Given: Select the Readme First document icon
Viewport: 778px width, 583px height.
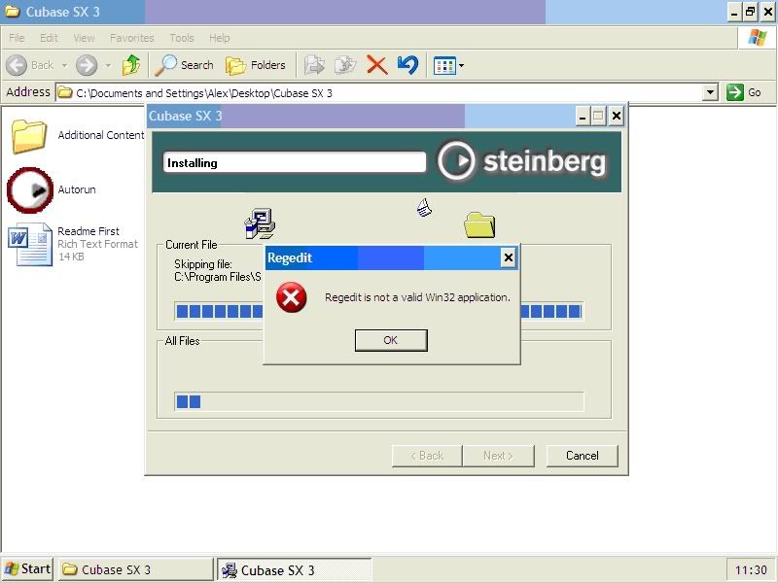Looking at the screenshot, I should [x=30, y=245].
